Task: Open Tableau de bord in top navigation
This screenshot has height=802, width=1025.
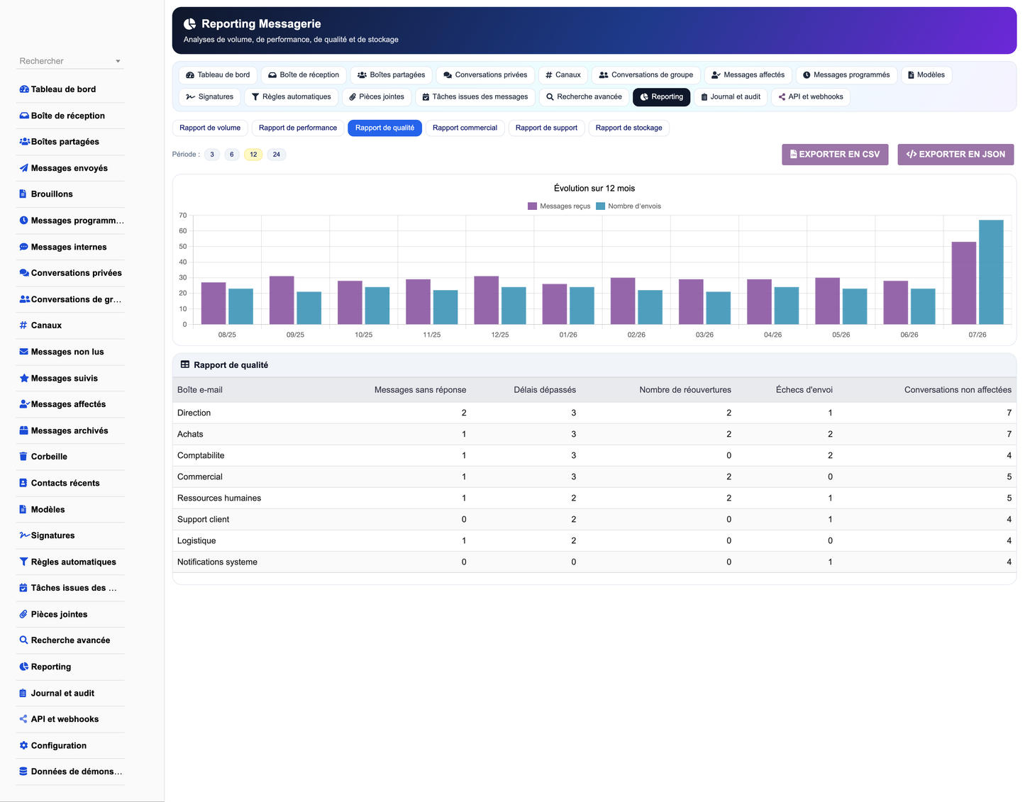Action: pyautogui.click(x=218, y=75)
